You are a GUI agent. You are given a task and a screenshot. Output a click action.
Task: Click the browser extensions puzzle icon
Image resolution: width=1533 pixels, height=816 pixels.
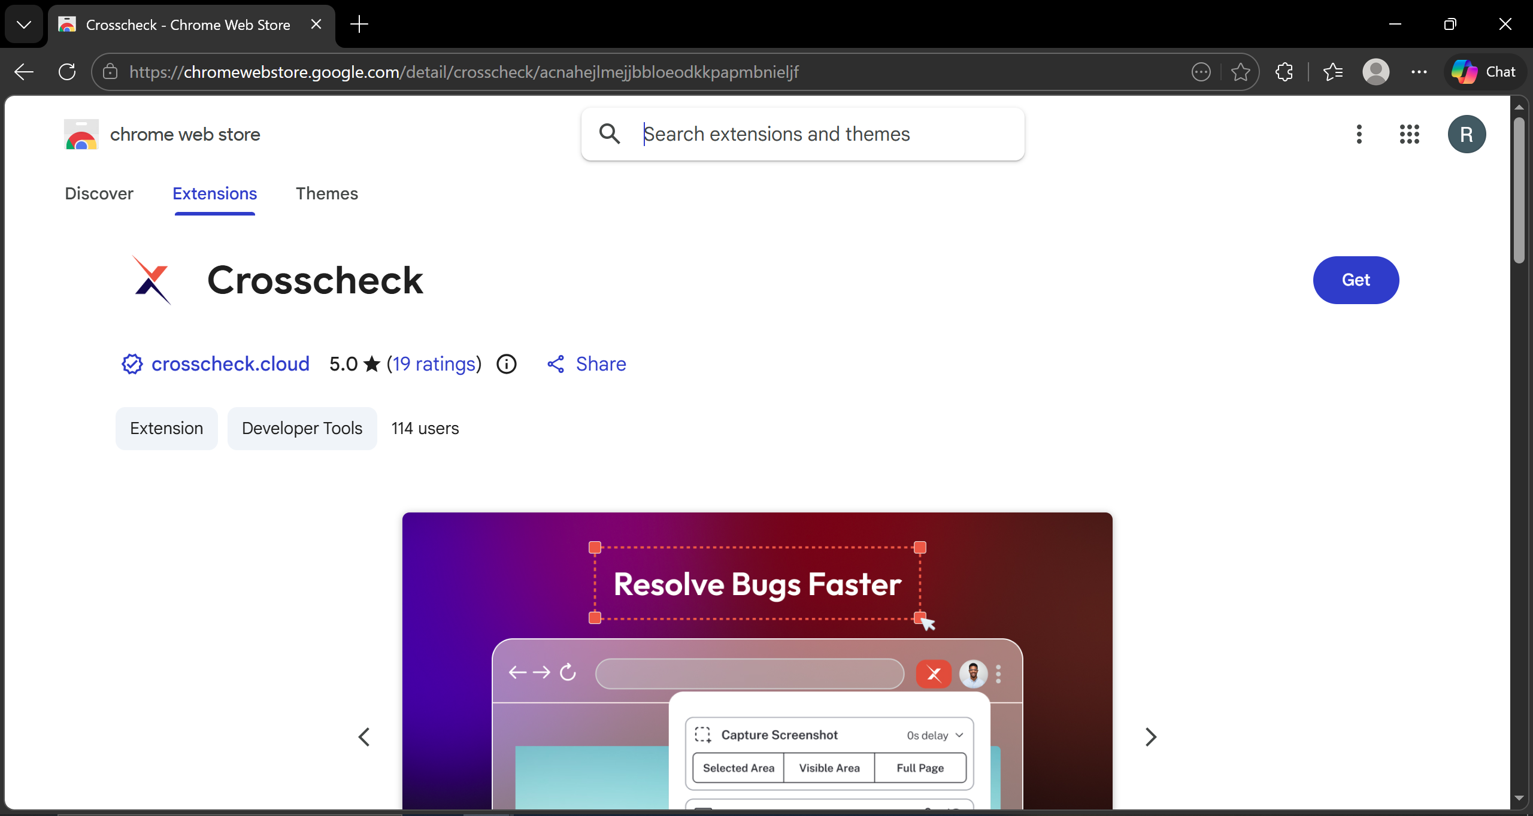pos(1284,72)
